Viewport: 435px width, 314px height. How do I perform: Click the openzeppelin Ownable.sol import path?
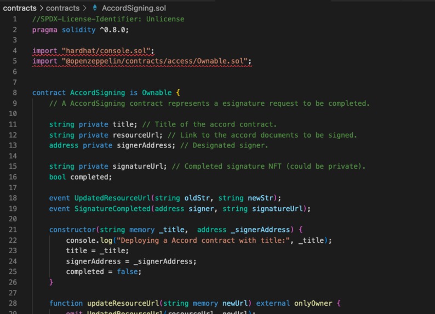(155, 61)
